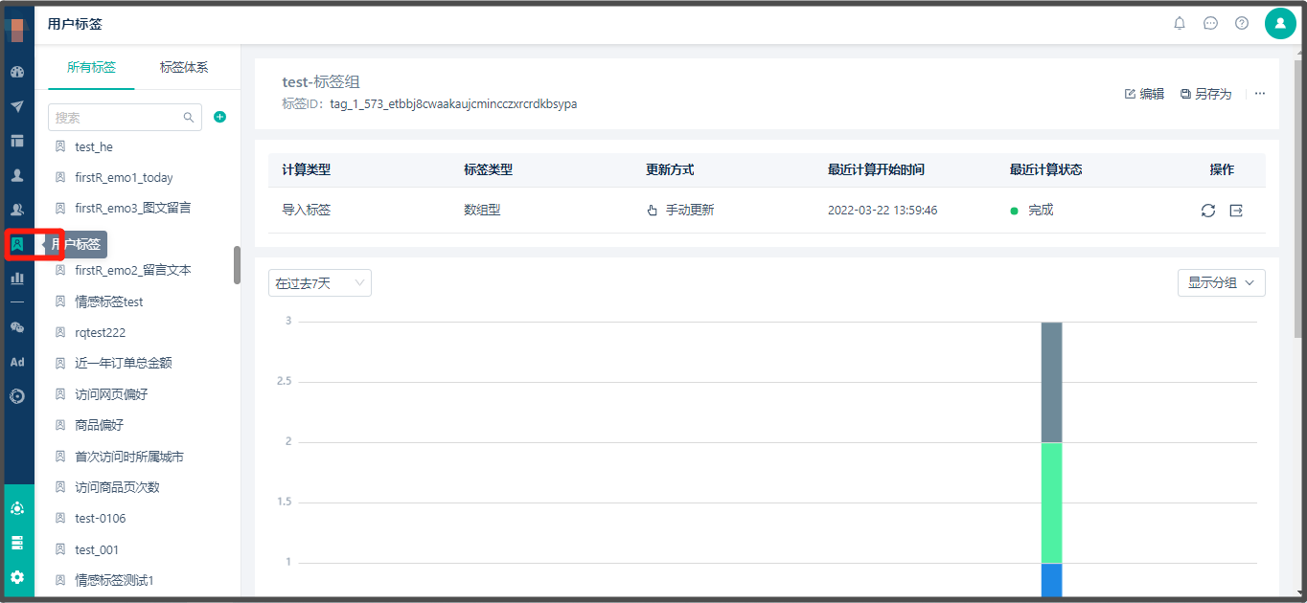This screenshot has width=1307, height=603.
Task: Click the green plus add-tag icon
Action: click(x=219, y=117)
